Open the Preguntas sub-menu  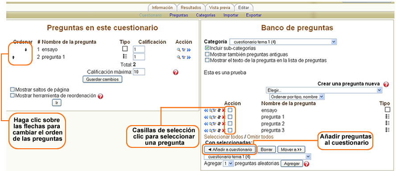click(179, 15)
